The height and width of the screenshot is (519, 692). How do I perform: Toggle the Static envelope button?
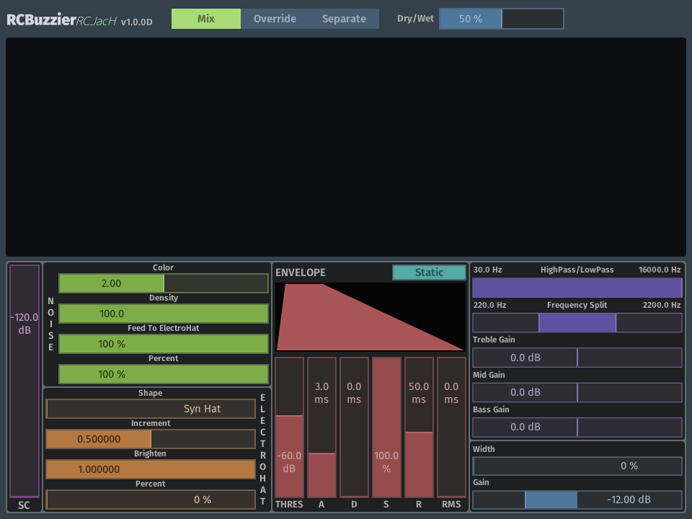point(429,272)
